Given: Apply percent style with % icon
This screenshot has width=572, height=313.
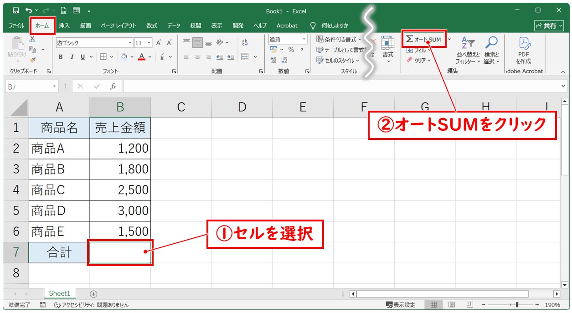Looking at the screenshot, I should [x=291, y=50].
